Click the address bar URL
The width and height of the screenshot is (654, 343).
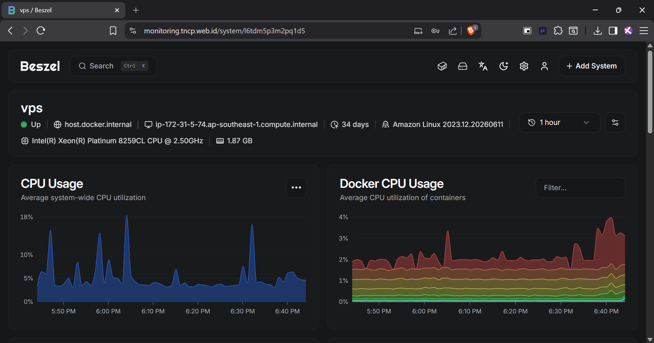224,31
